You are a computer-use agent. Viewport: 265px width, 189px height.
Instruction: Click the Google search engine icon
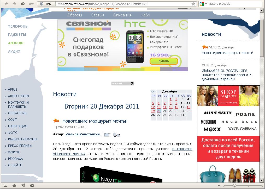click(202, 4)
